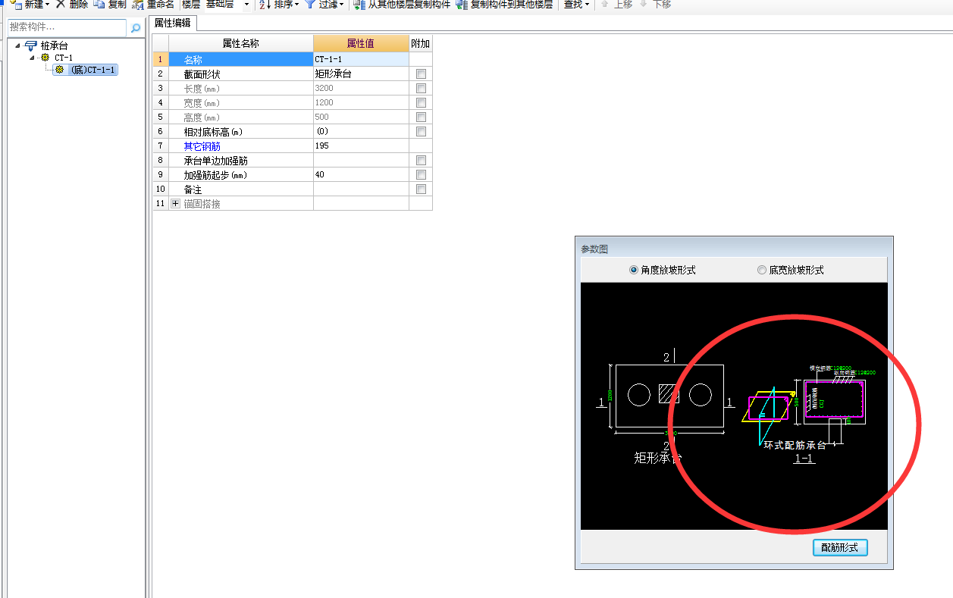Click the 桩承台 pile cap icon
Viewport: 953px width, 598px height.
[31, 46]
